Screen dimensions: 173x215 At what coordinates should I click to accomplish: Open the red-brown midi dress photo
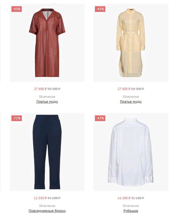pos(47,43)
